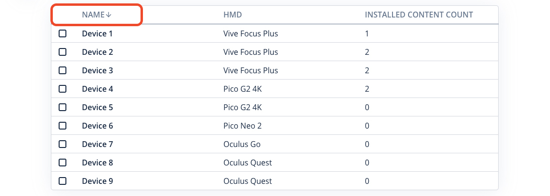Check Device 7's selection box
Screen dimensions: 550x196
tap(63, 144)
